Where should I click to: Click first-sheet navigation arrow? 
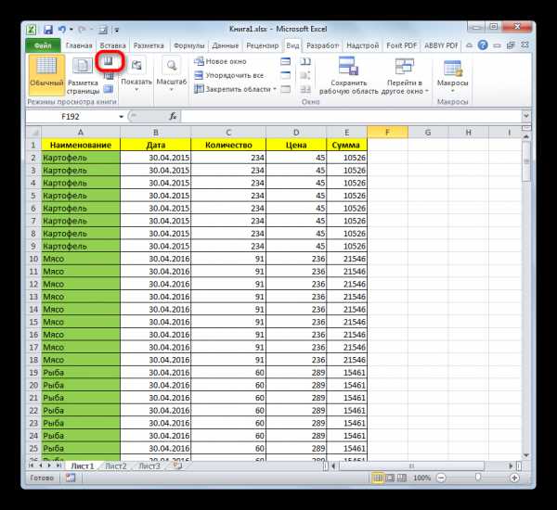32,465
